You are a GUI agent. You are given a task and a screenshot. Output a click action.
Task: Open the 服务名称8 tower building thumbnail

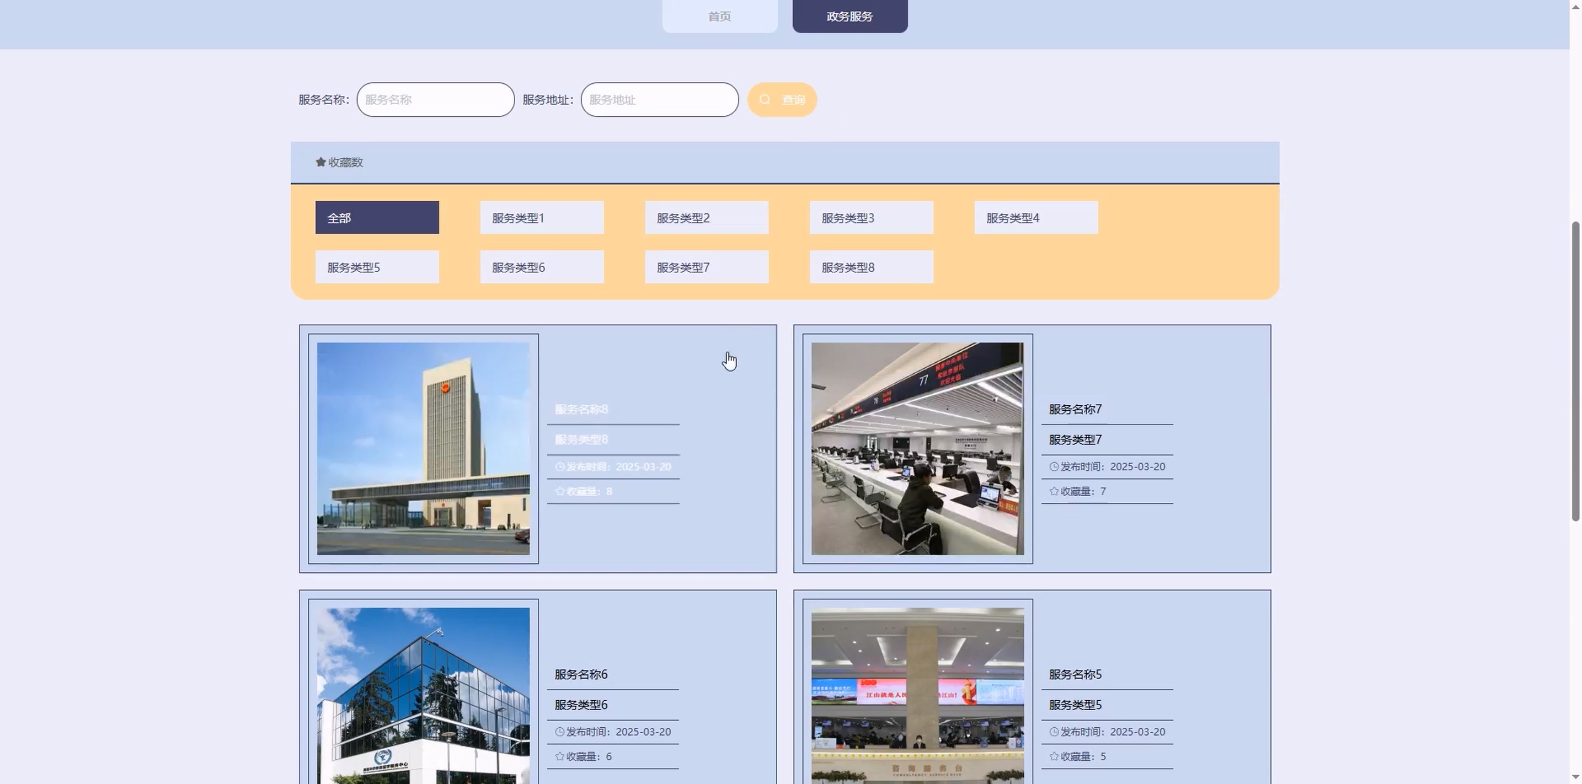pos(423,449)
